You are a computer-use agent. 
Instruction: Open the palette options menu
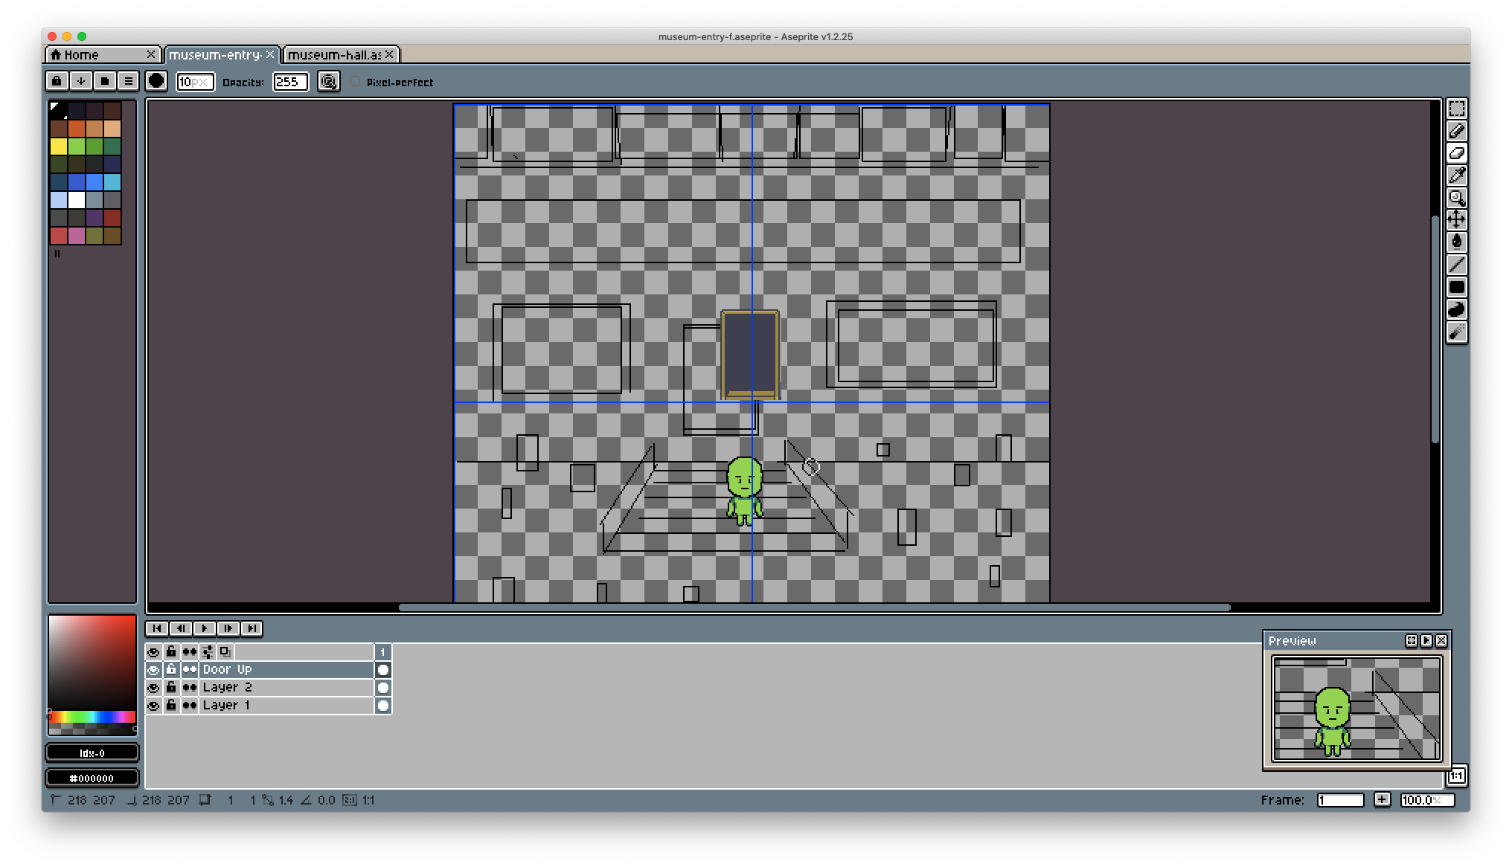(x=128, y=81)
